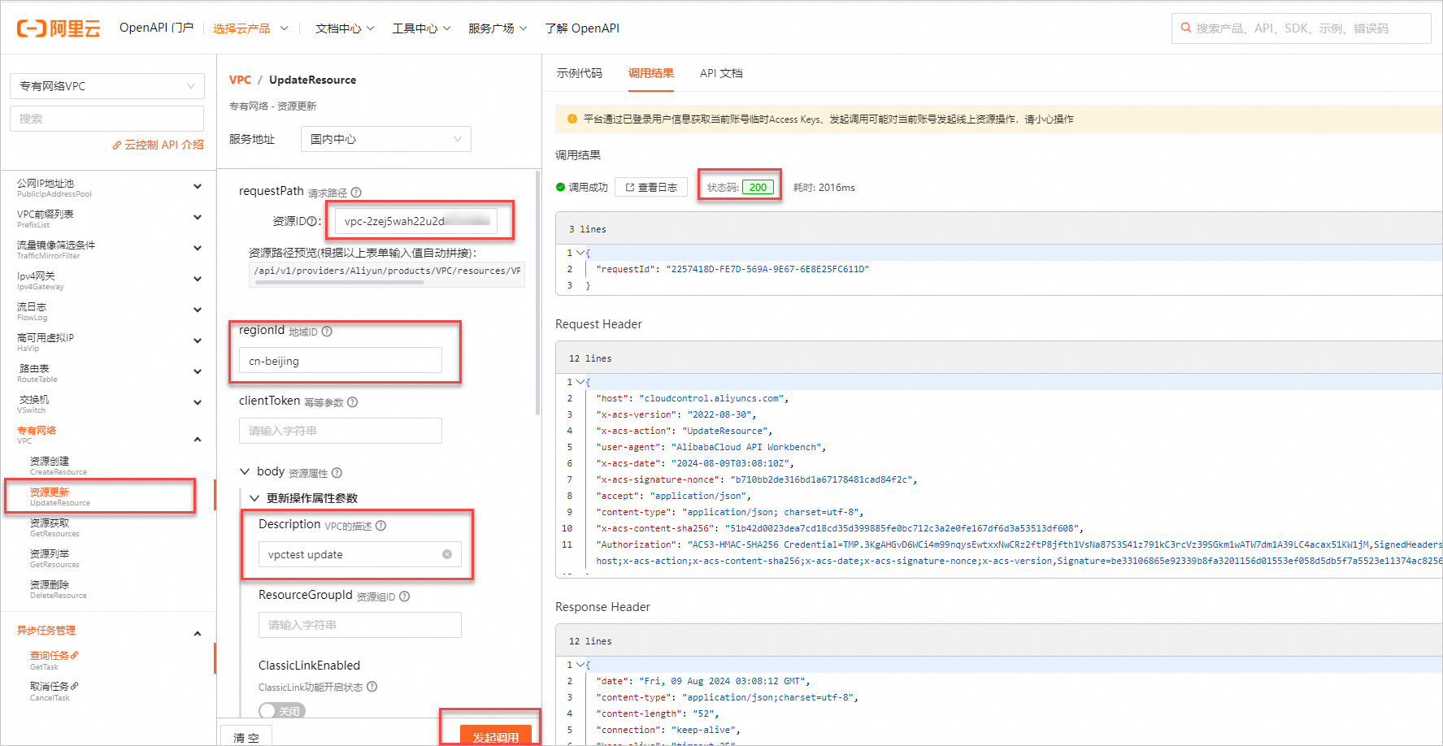Switch to the 示例代码 tab
This screenshot has width=1443, height=746.
[x=580, y=73]
